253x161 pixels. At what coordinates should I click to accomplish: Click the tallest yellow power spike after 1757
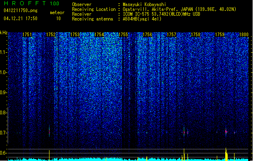184,155
